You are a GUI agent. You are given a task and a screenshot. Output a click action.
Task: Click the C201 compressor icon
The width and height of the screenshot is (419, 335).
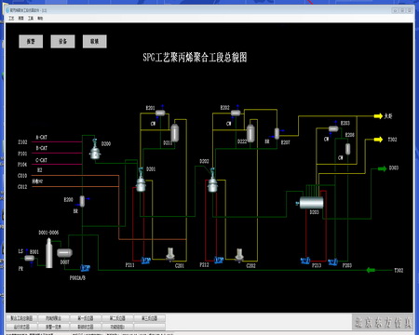point(170,254)
